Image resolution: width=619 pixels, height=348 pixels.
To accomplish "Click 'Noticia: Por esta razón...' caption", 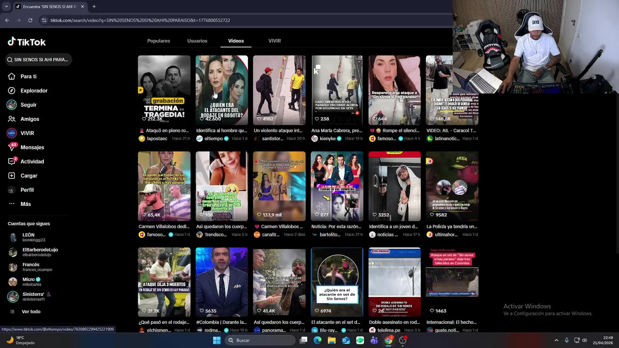I will [x=336, y=227].
